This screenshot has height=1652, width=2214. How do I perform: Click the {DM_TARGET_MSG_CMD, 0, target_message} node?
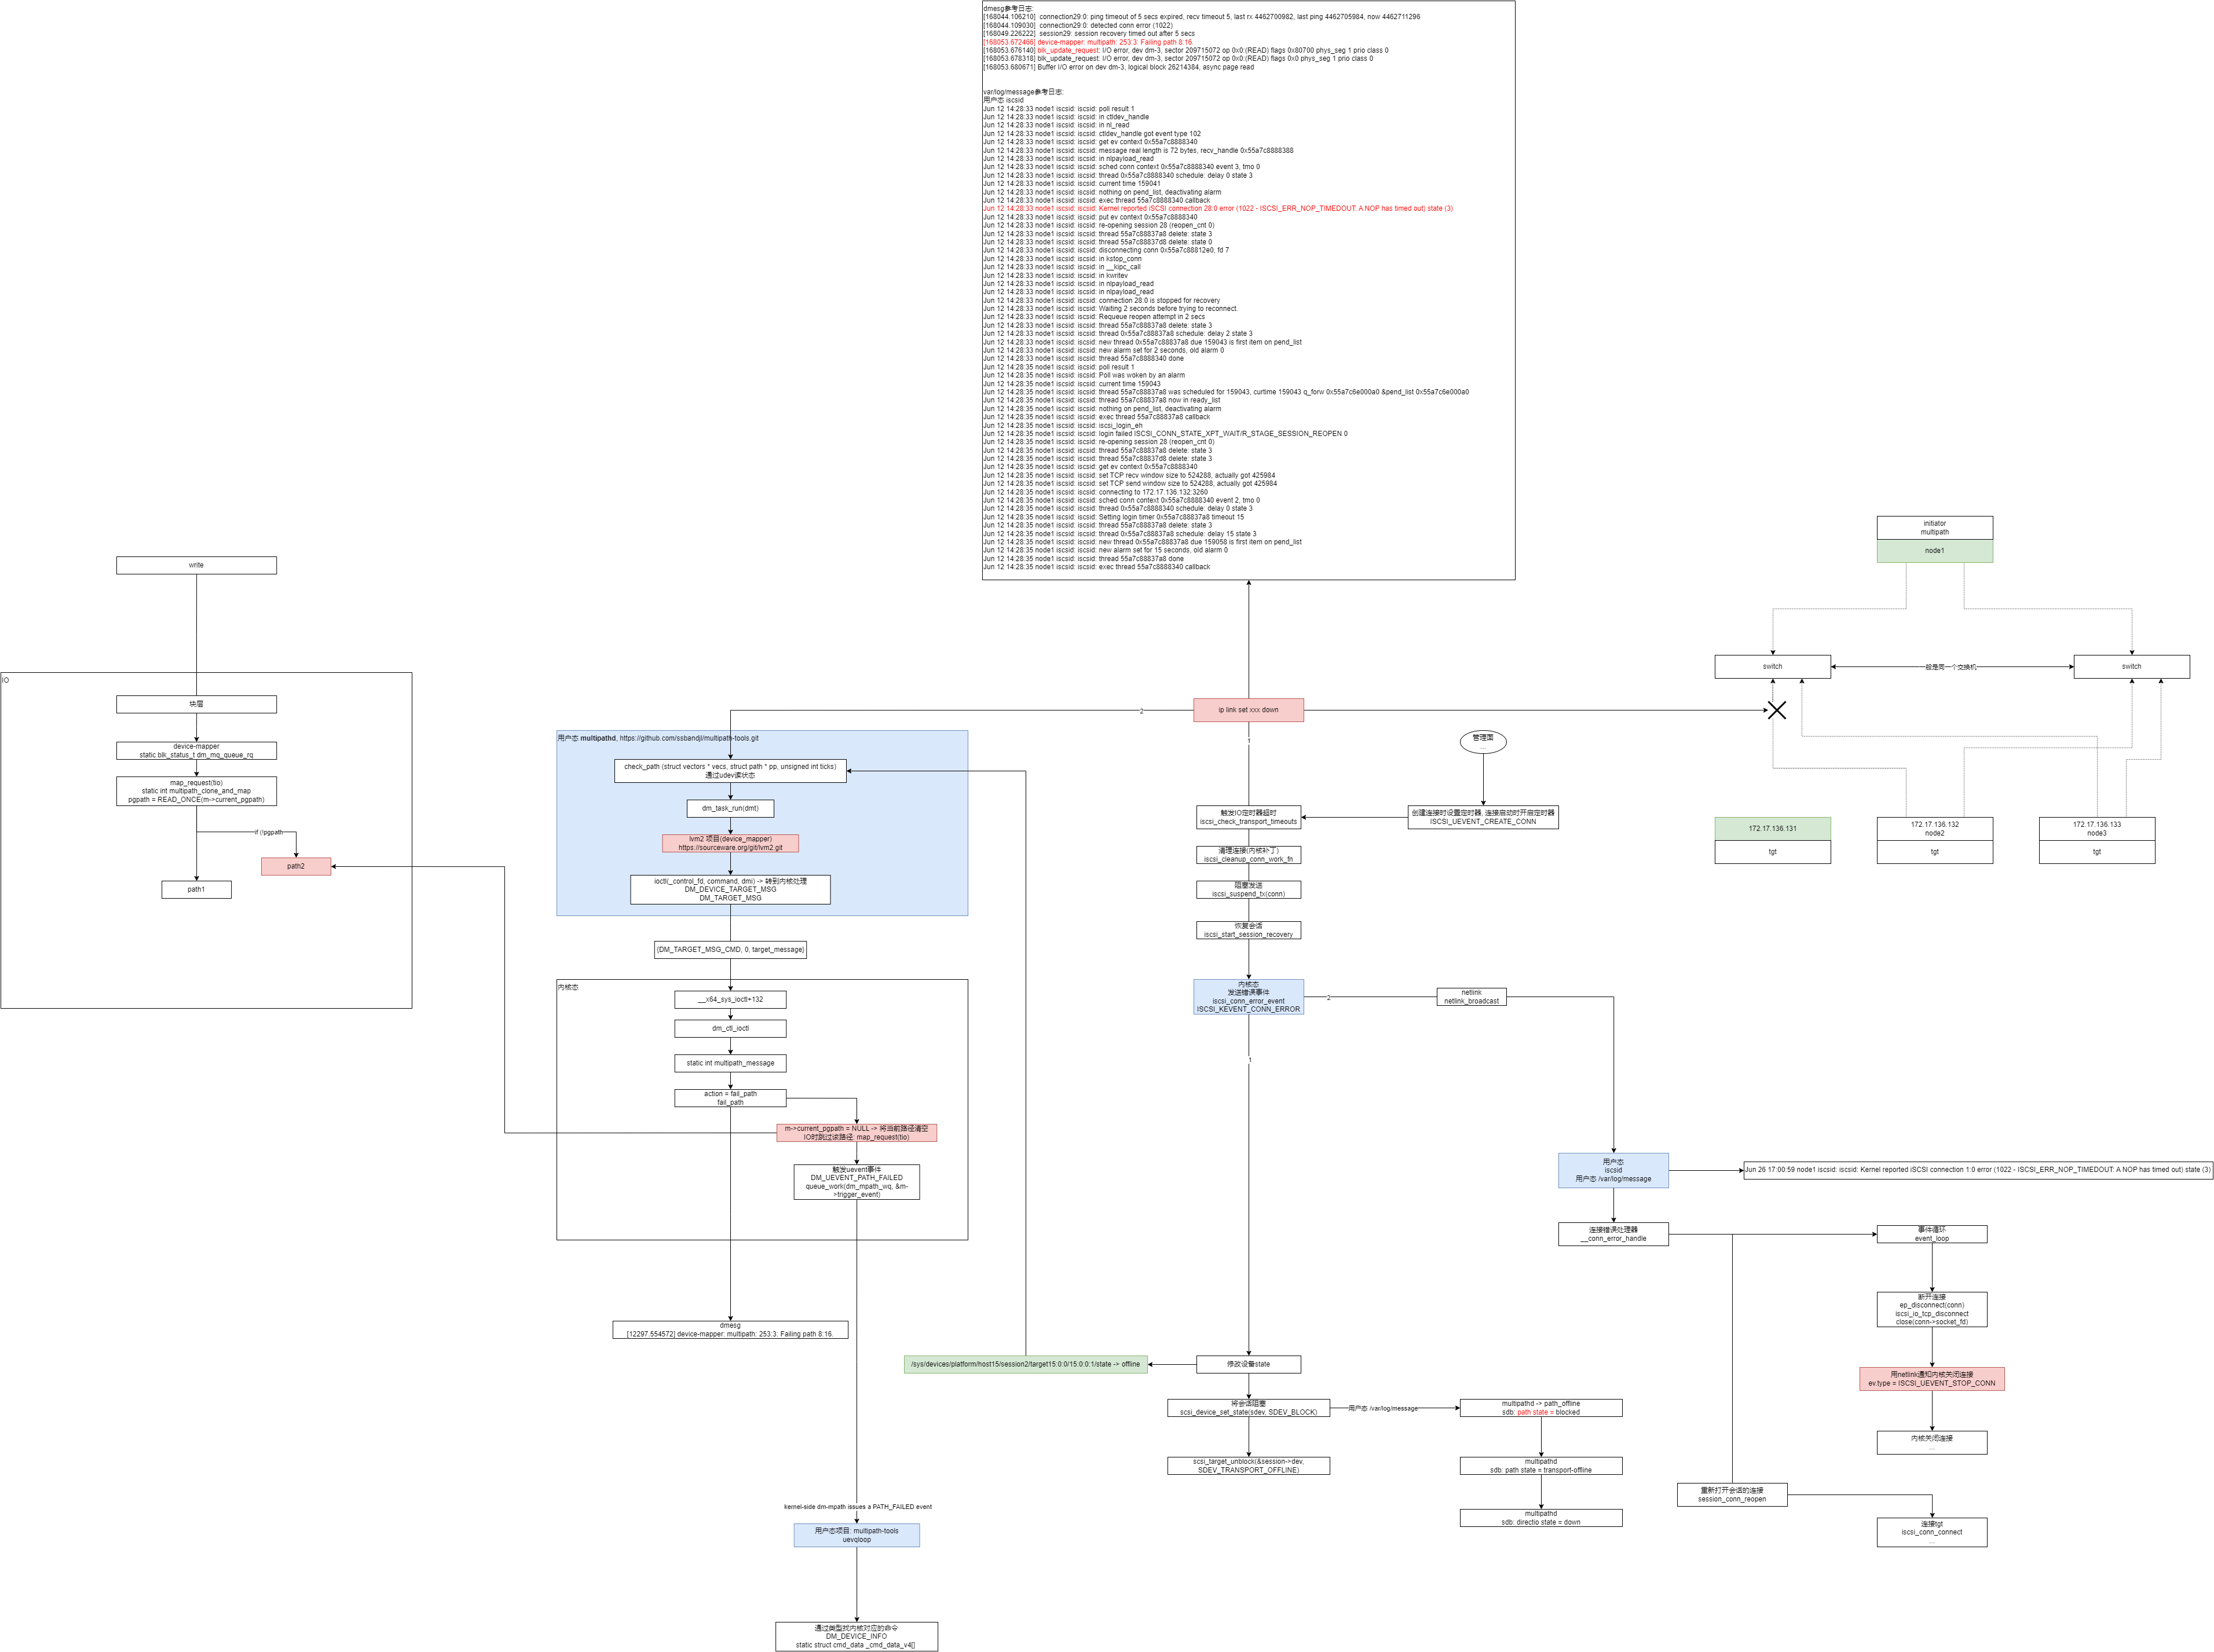pyautogui.click(x=730, y=949)
